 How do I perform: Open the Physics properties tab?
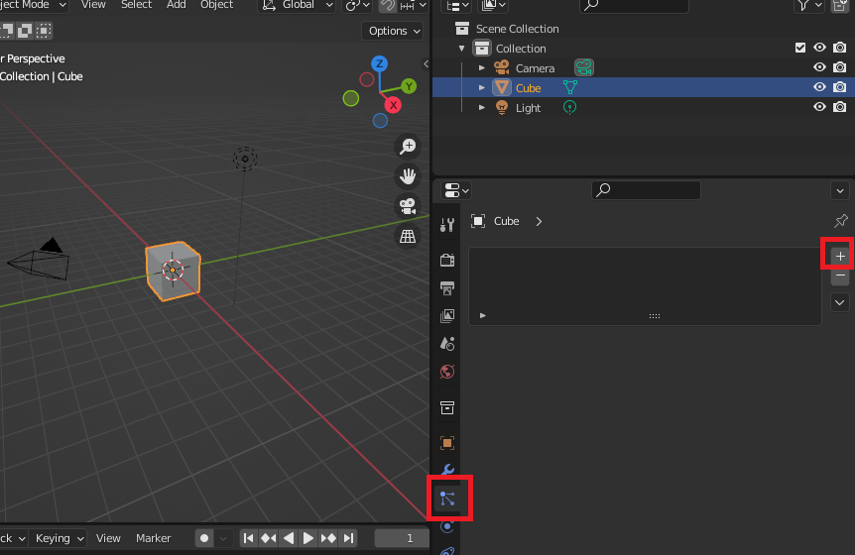click(447, 526)
